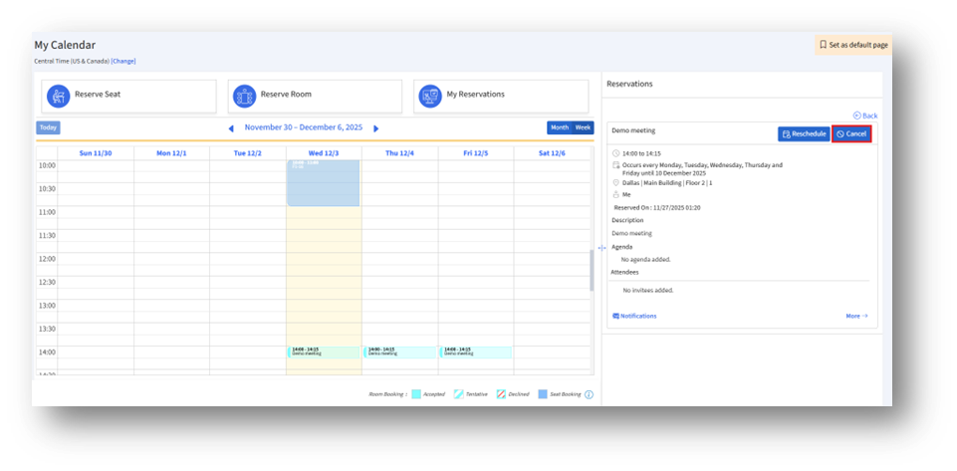The width and height of the screenshot is (957, 471).
Task: Open My Reservations icon tile
Action: 430,96
